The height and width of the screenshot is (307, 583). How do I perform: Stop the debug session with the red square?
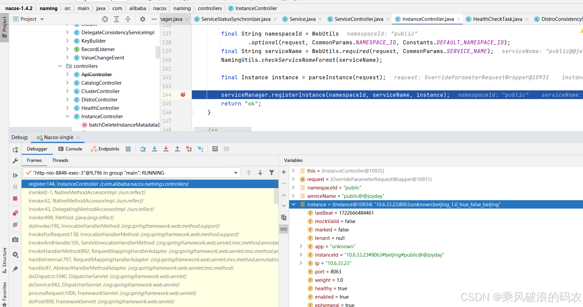[15, 199]
